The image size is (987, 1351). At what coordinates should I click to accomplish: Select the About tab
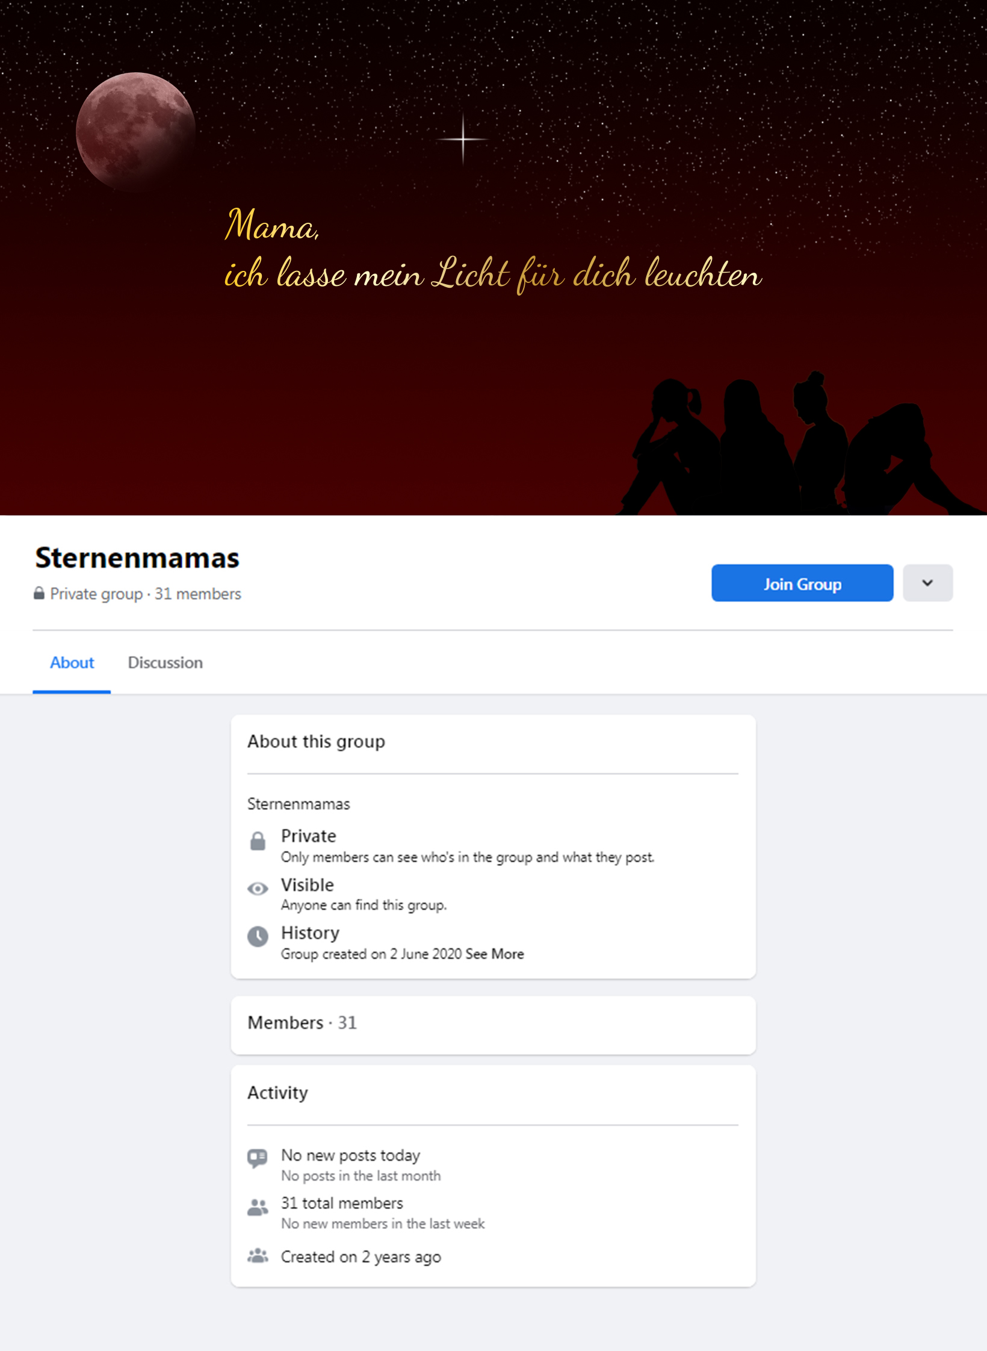pos(72,663)
